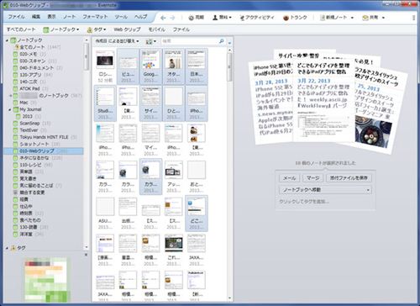Click the notebook icon beside ScanSnap
This screenshot has width=420, height=306.
click(16, 124)
